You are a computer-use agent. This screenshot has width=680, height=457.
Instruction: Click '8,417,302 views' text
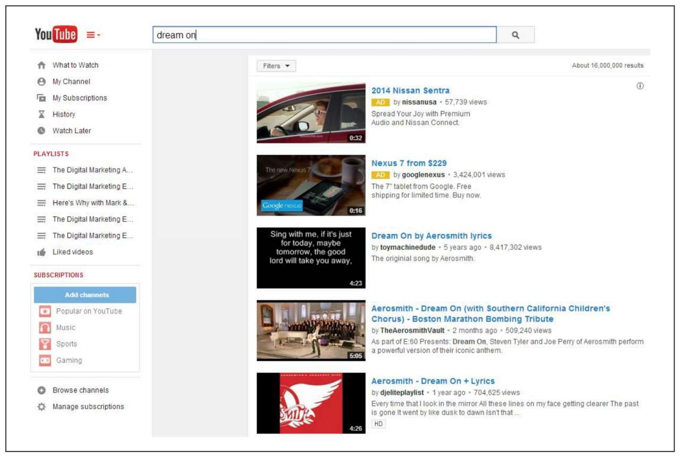(516, 247)
